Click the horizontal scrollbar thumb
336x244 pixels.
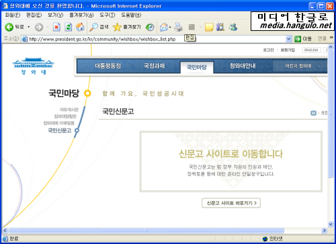coord(146,231)
